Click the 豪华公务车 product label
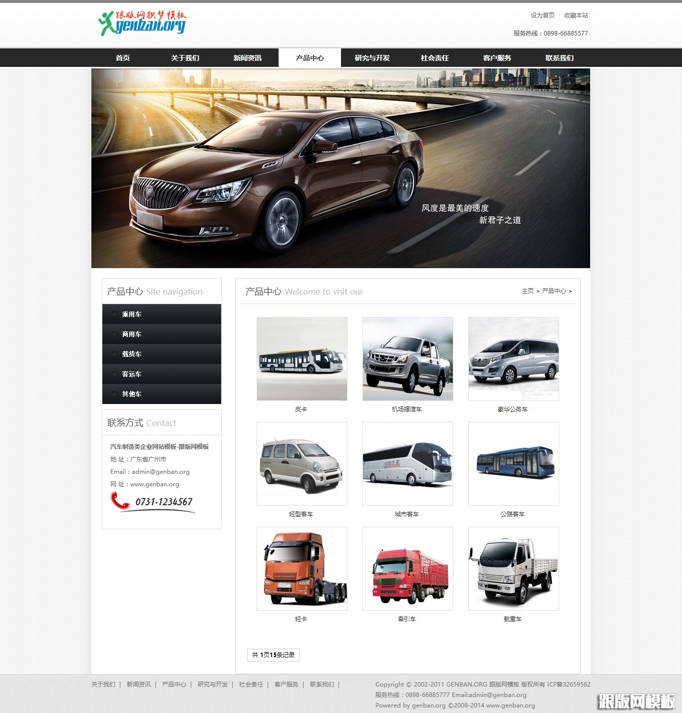The image size is (682, 713). pos(513,409)
